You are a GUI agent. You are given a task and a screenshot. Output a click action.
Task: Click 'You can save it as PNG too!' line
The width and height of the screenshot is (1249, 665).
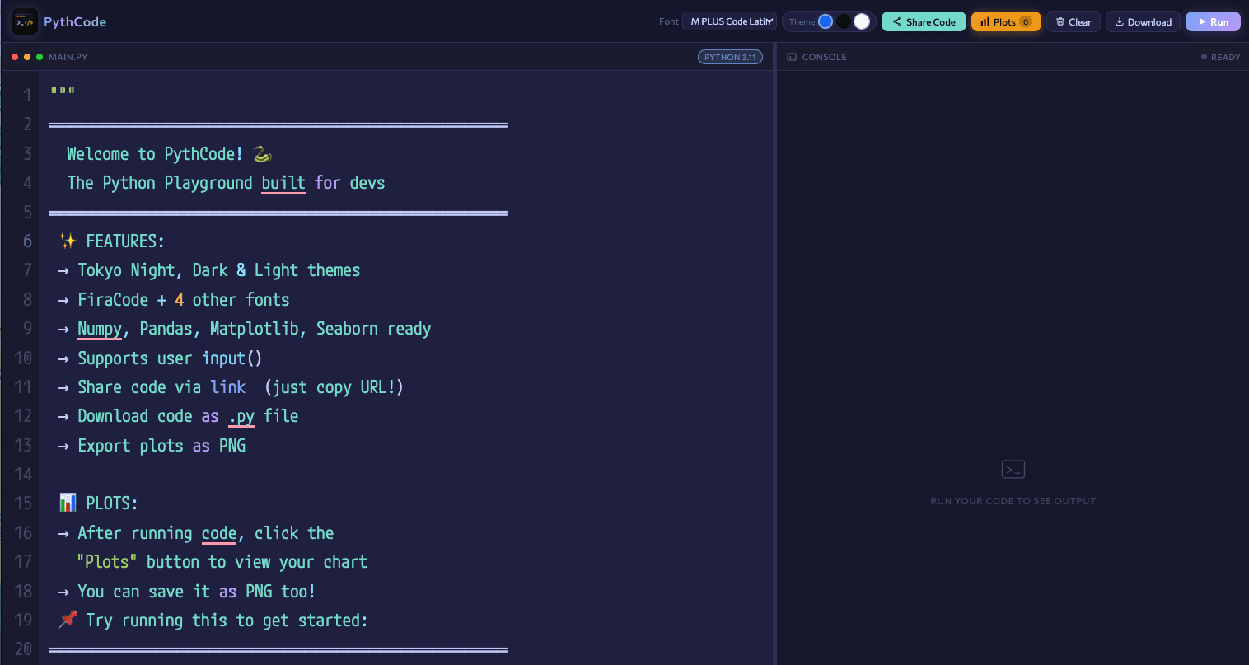click(x=186, y=592)
